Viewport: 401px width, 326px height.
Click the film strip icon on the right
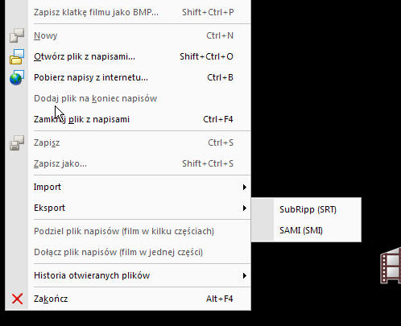[x=391, y=266]
